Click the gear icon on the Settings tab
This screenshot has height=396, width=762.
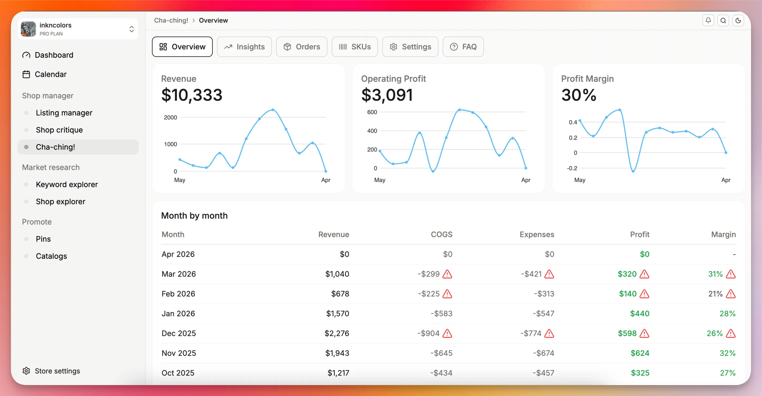pos(393,47)
